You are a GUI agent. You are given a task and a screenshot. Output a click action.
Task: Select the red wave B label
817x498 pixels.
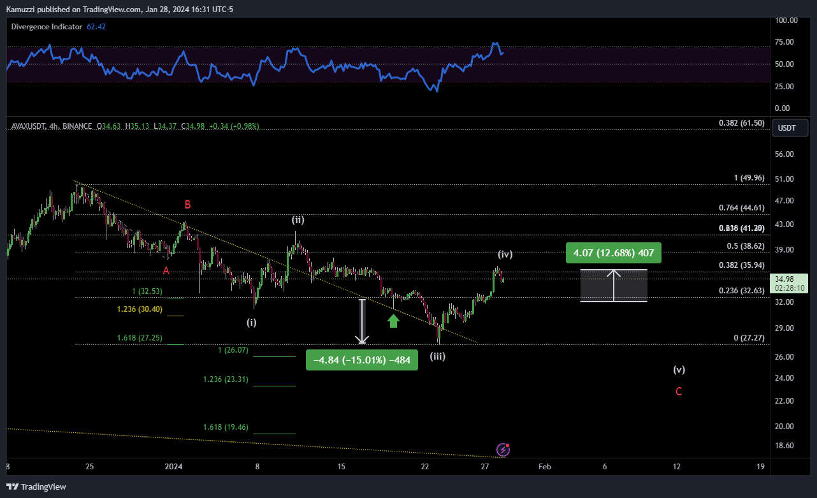tap(187, 205)
